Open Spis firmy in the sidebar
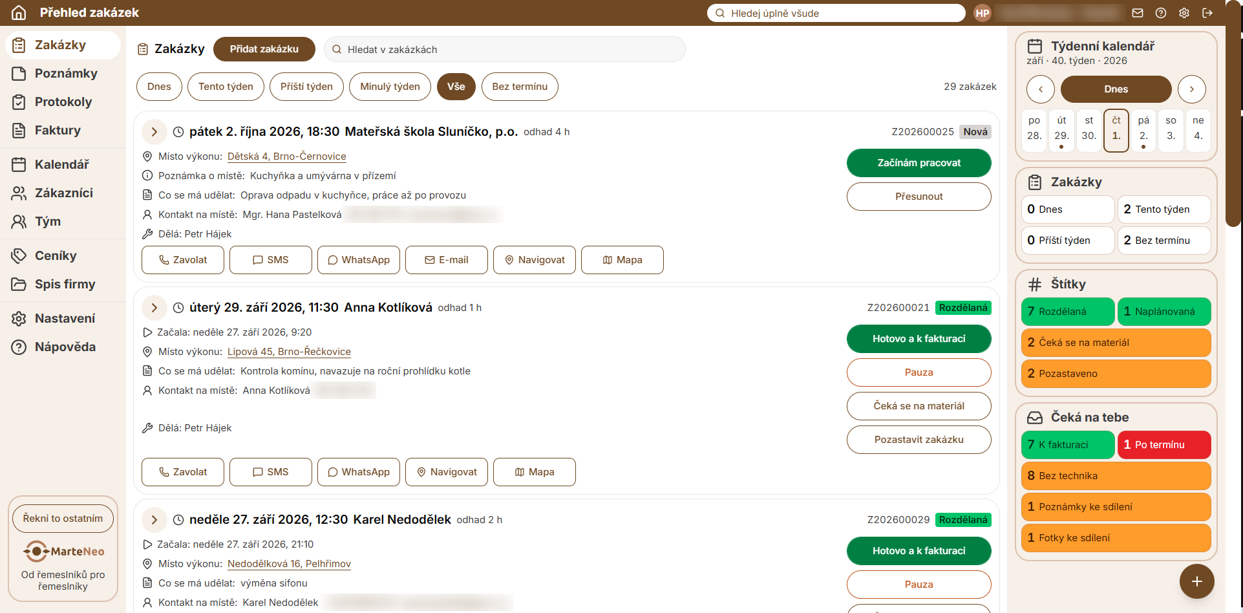The width and height of the screenshot is (1243, 613). click(63, 284)
